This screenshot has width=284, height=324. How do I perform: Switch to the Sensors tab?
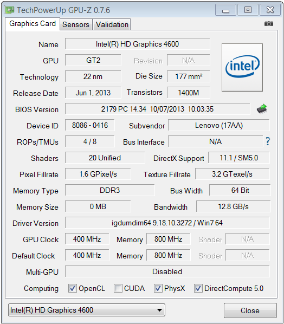pos(76,24)
